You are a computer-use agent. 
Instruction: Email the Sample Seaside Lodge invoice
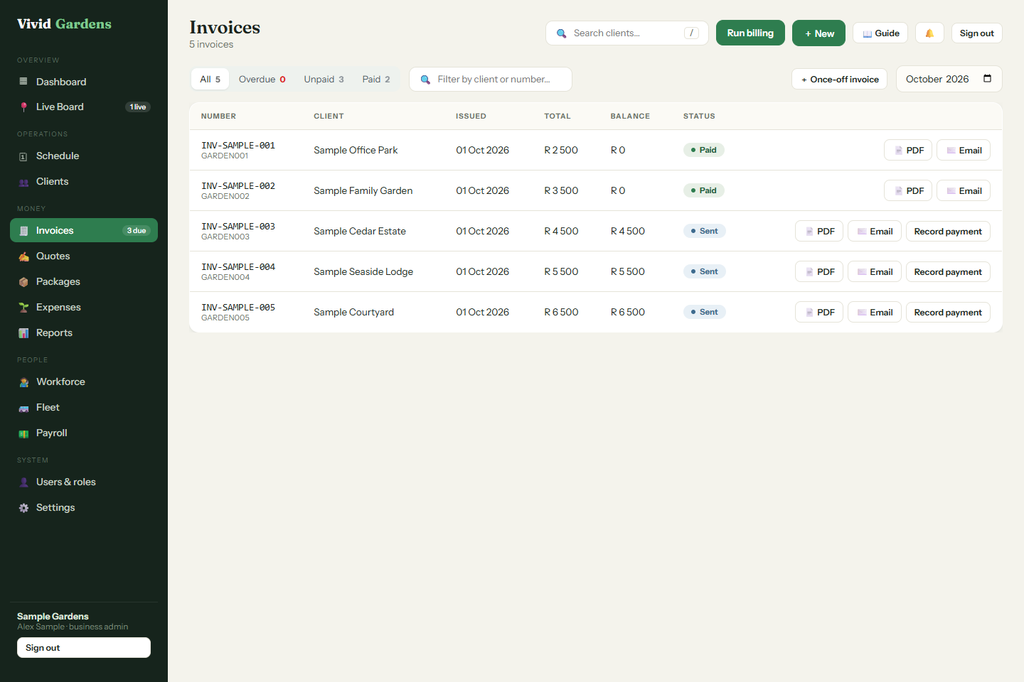[875, 271]
